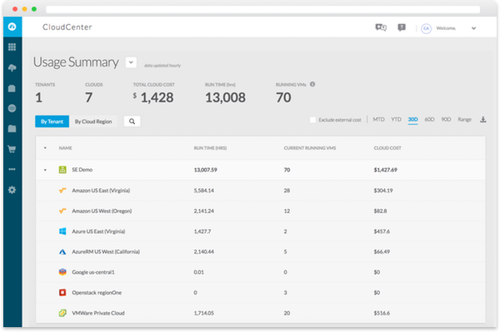Click the Welcome user label
Viewport: 500px width, 333px height.
[x=446, y=28]
